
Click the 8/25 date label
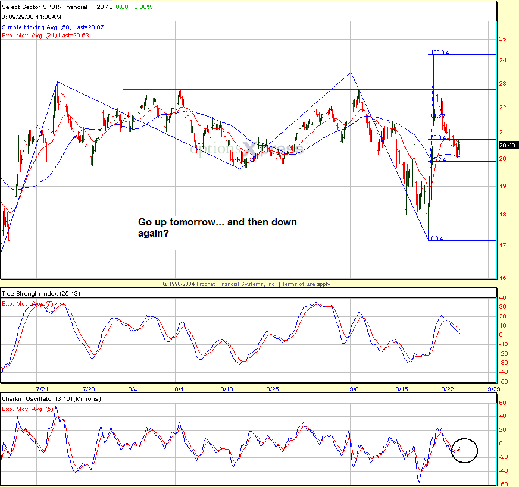tap(273, 389)
